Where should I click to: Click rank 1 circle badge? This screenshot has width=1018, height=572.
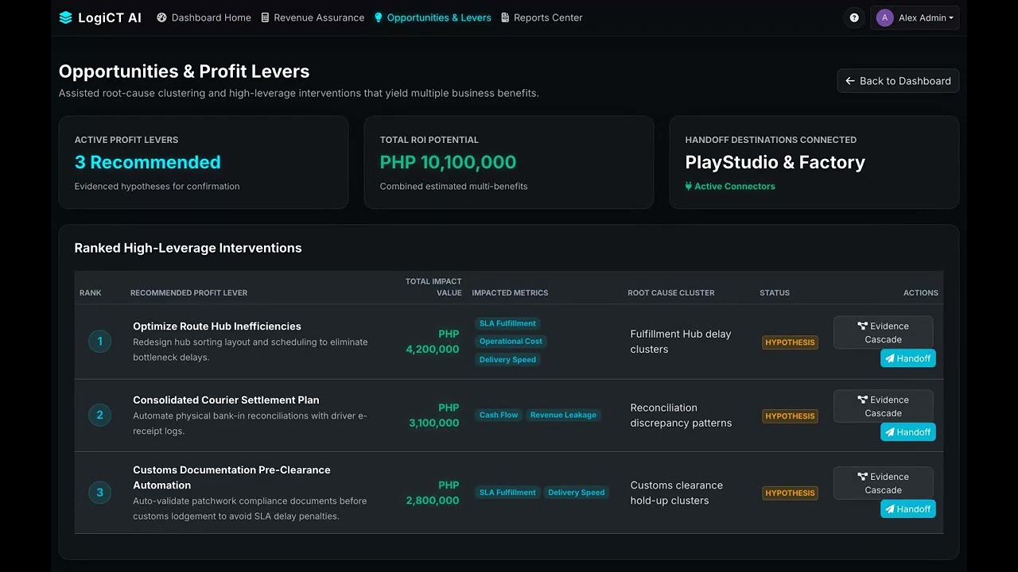click(x=99, y=342)
